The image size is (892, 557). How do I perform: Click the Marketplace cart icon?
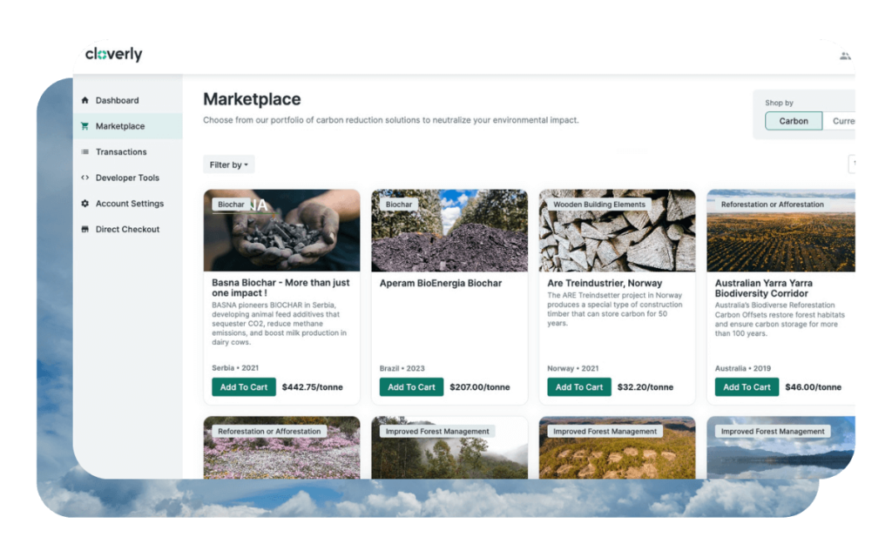pos(84,126)
